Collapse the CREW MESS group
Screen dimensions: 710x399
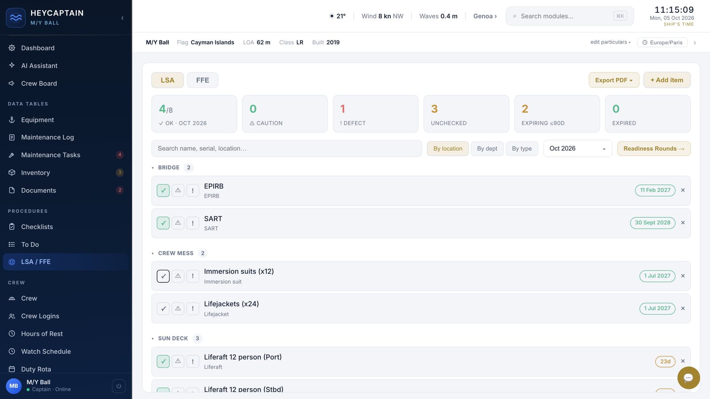point(153,253)
